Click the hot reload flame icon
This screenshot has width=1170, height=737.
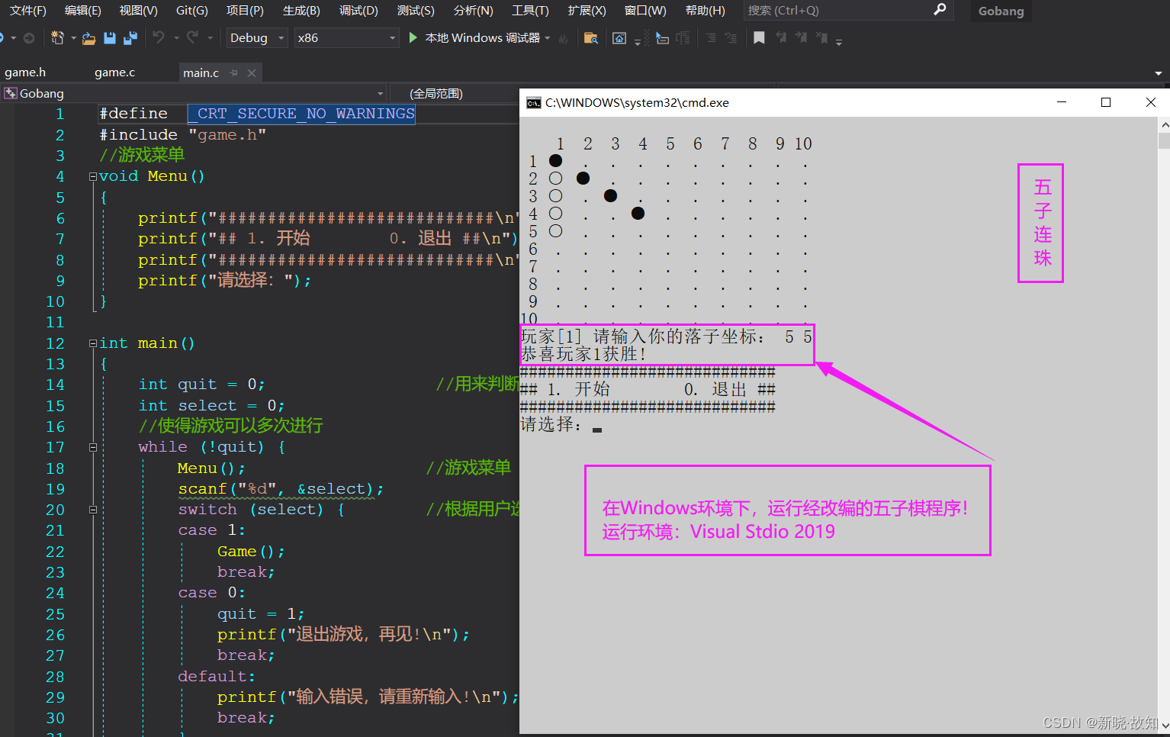[563, 38]
